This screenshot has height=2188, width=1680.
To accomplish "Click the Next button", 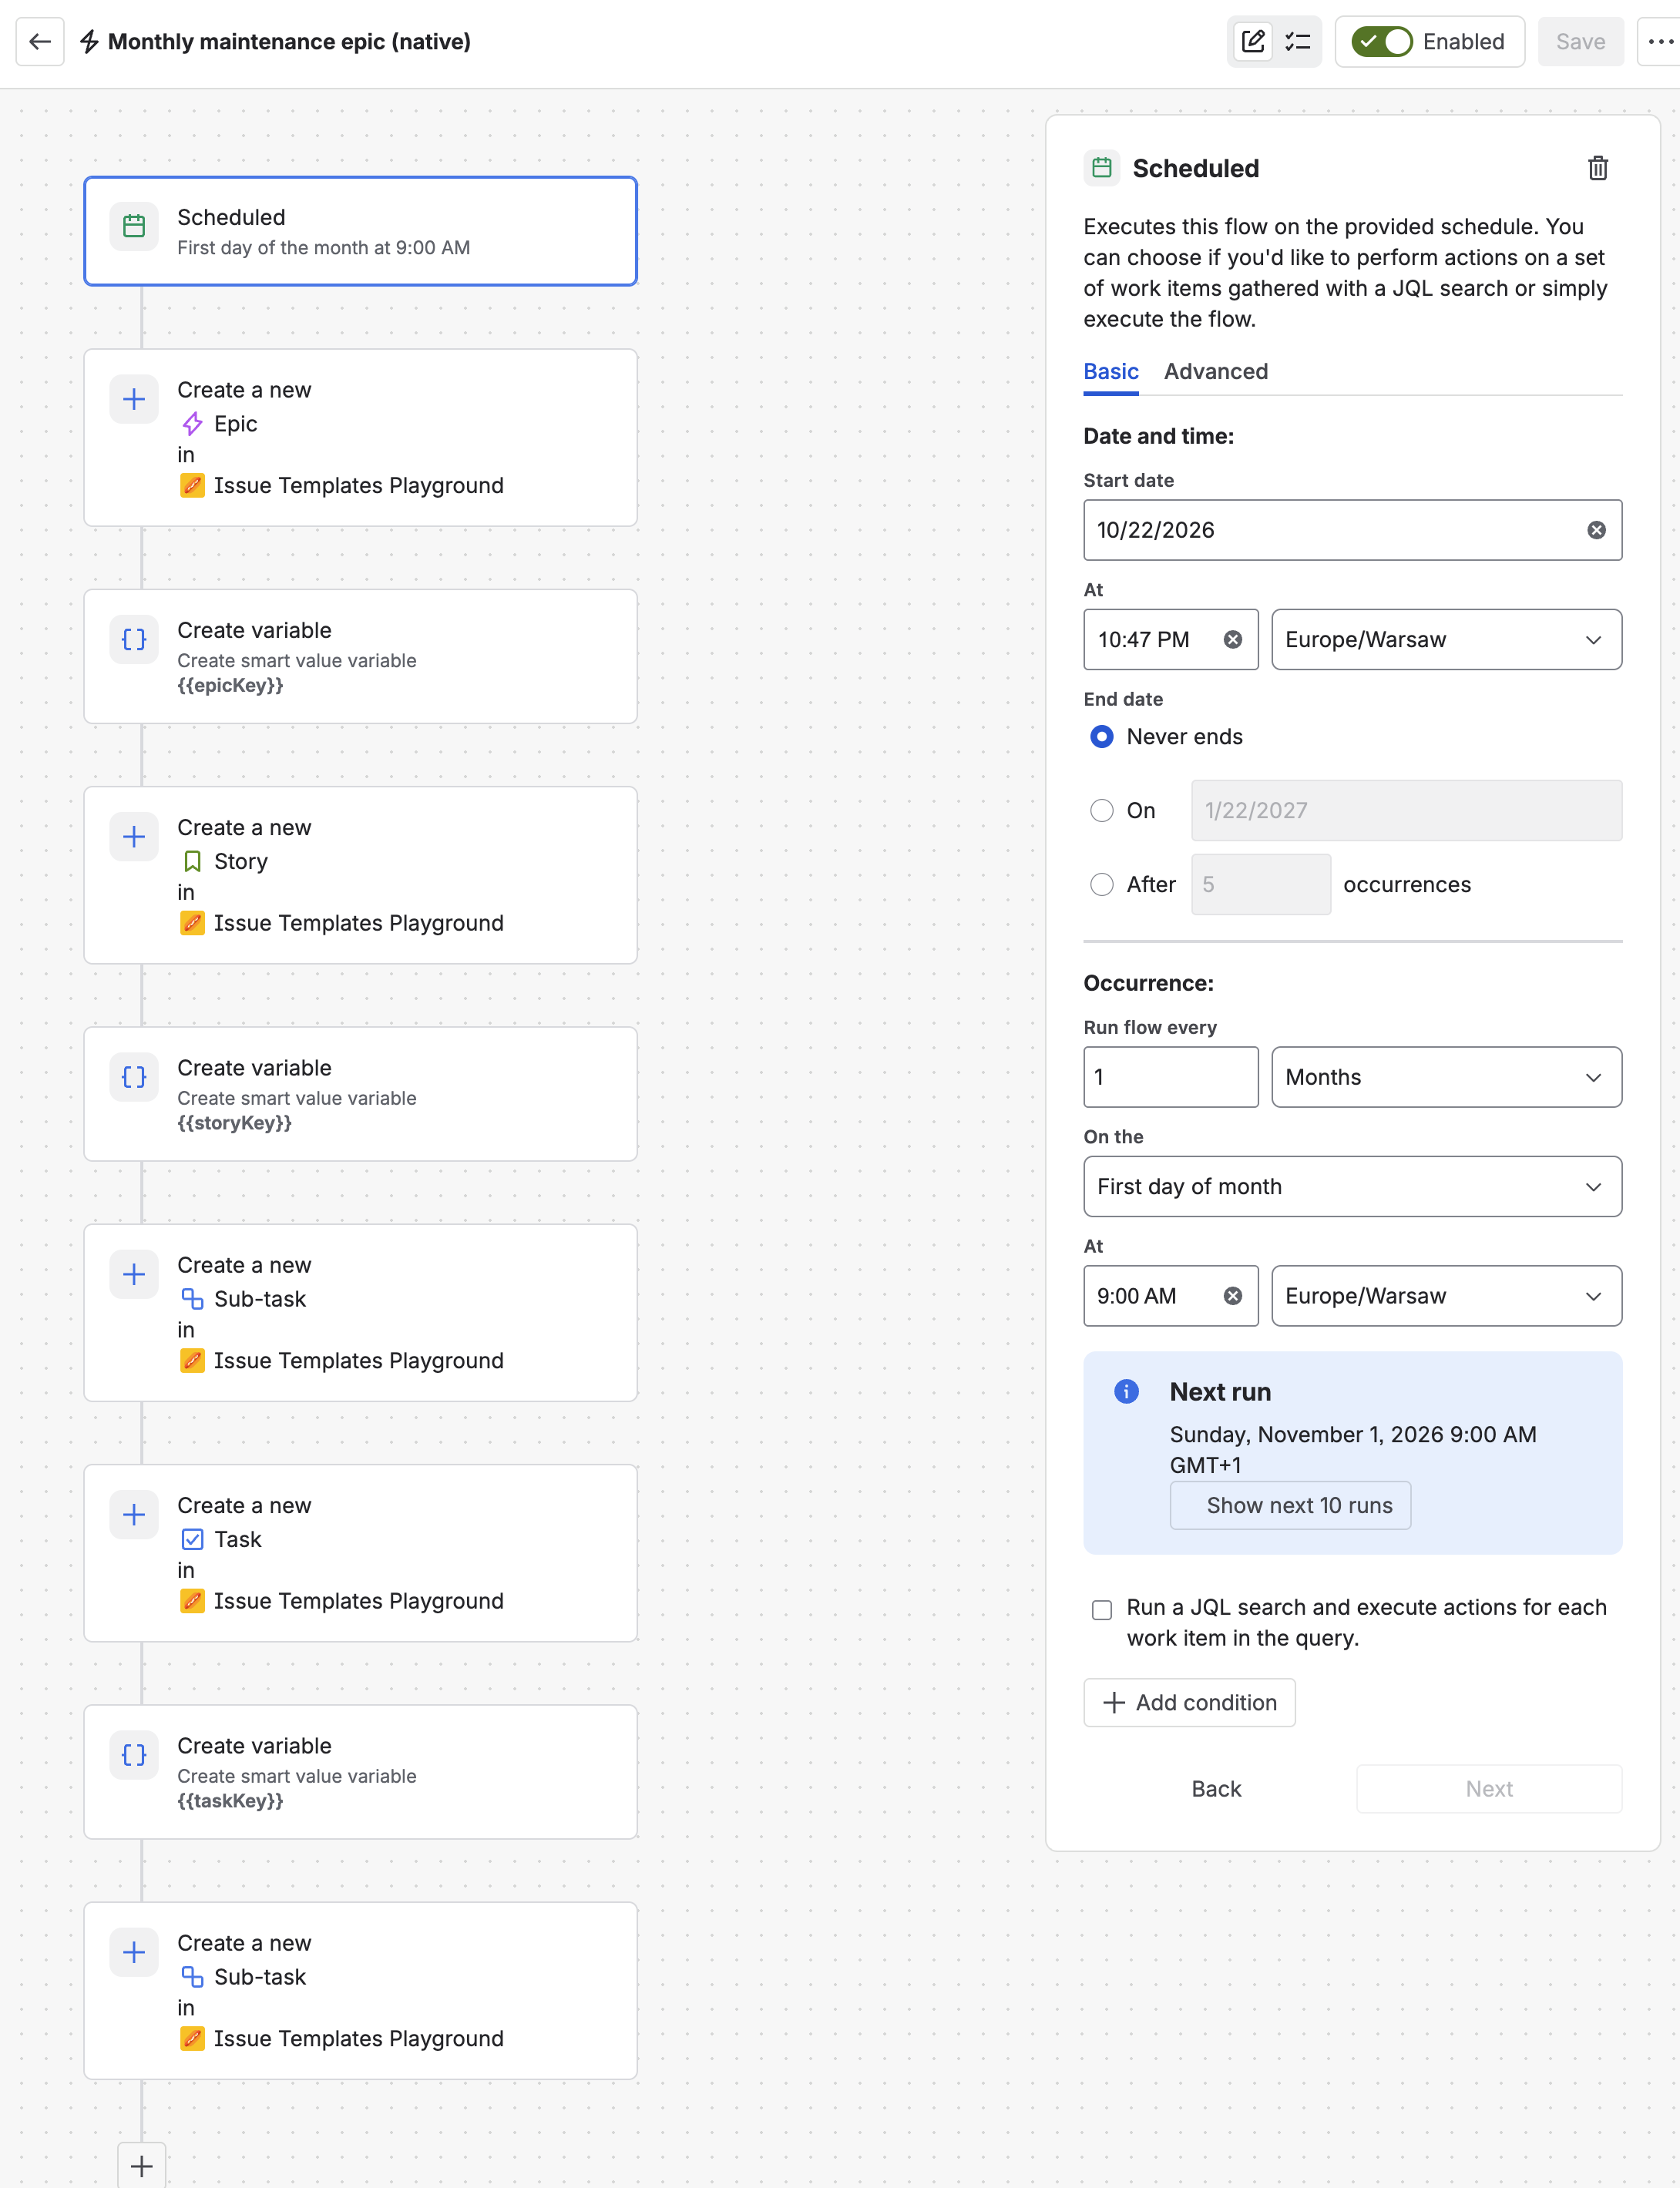I will 1488,1788.
